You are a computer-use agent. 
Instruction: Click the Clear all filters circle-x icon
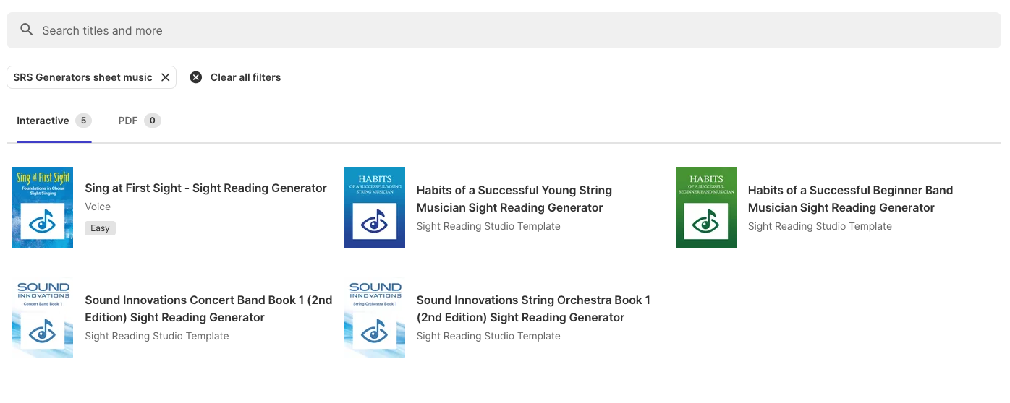pos(196,77)
